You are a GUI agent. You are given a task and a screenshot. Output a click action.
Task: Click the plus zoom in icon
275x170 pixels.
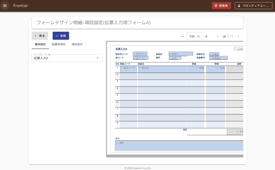click(206, 36)
